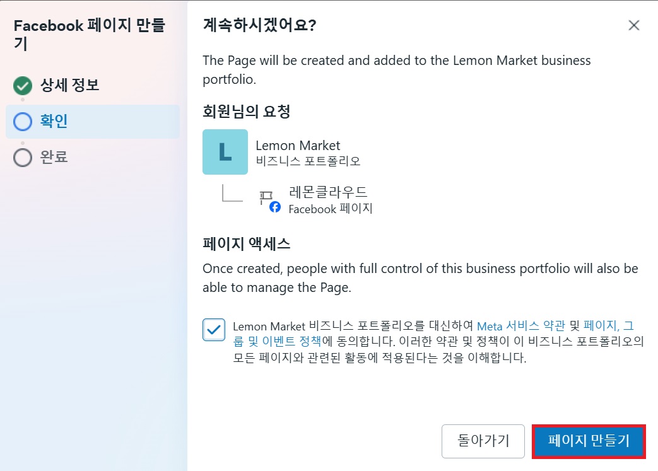Click the green checkmark beside 상세 정보
Viewport: 658px width, 471px height.
23,86
